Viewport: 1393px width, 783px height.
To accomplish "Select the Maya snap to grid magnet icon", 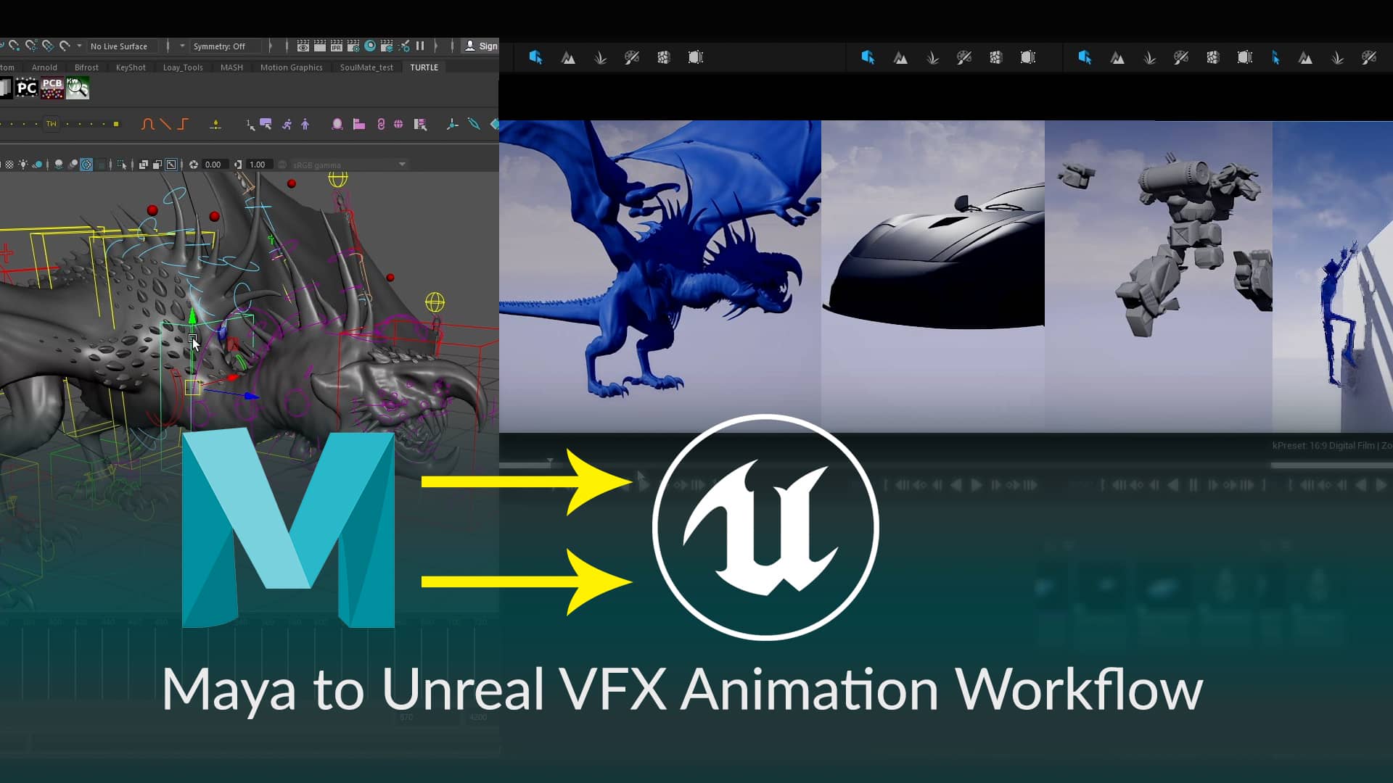I will (x=13, y=46).
